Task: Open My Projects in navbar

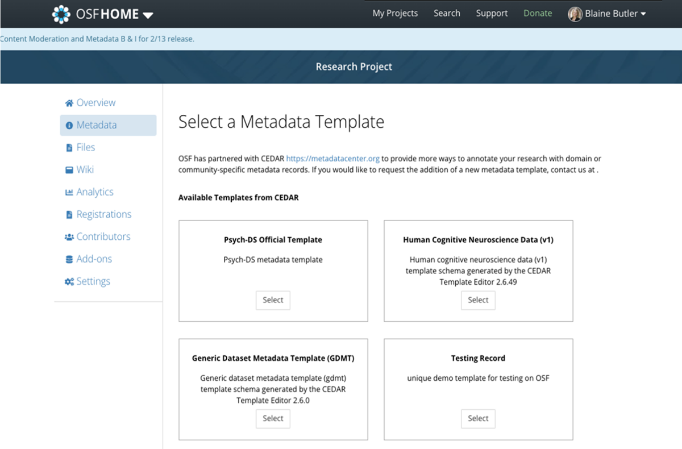Action: point(395,13)
